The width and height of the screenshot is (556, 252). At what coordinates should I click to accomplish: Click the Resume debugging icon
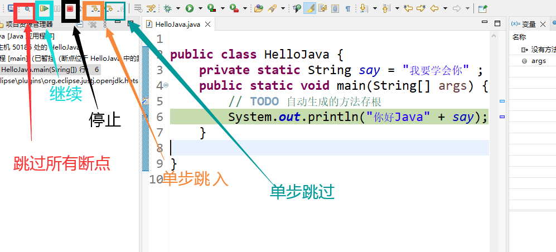44,8
